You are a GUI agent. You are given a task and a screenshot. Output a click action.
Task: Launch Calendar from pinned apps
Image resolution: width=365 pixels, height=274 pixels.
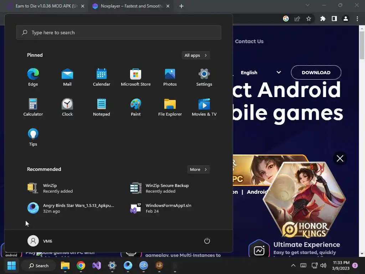[x=102, y=77]
